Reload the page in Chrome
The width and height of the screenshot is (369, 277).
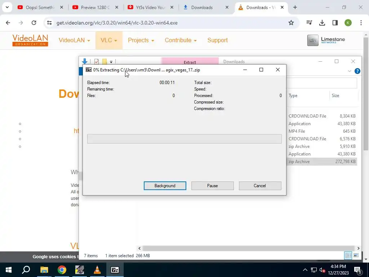coord(34,23)
